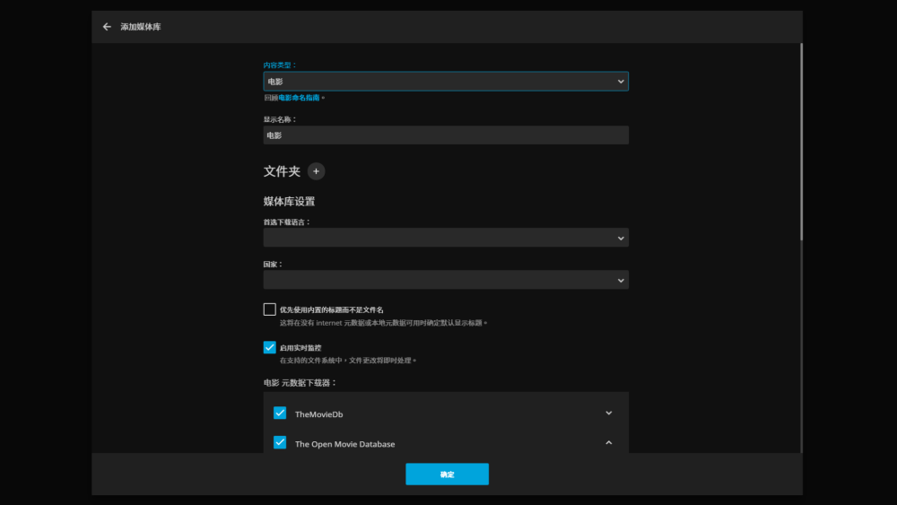Click the TheMovieDb label text
Screen dimensions: 897x505
tap(319, 414)
